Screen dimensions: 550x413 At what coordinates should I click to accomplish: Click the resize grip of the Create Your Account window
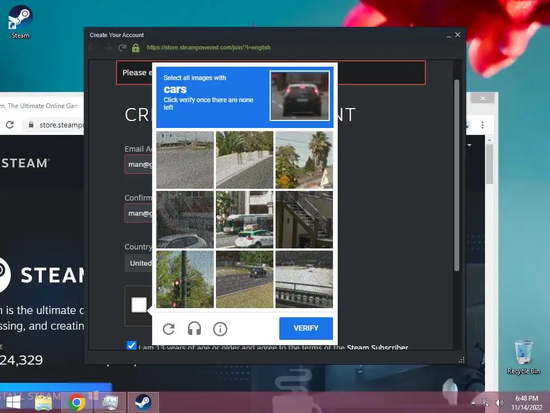point(461,360)
